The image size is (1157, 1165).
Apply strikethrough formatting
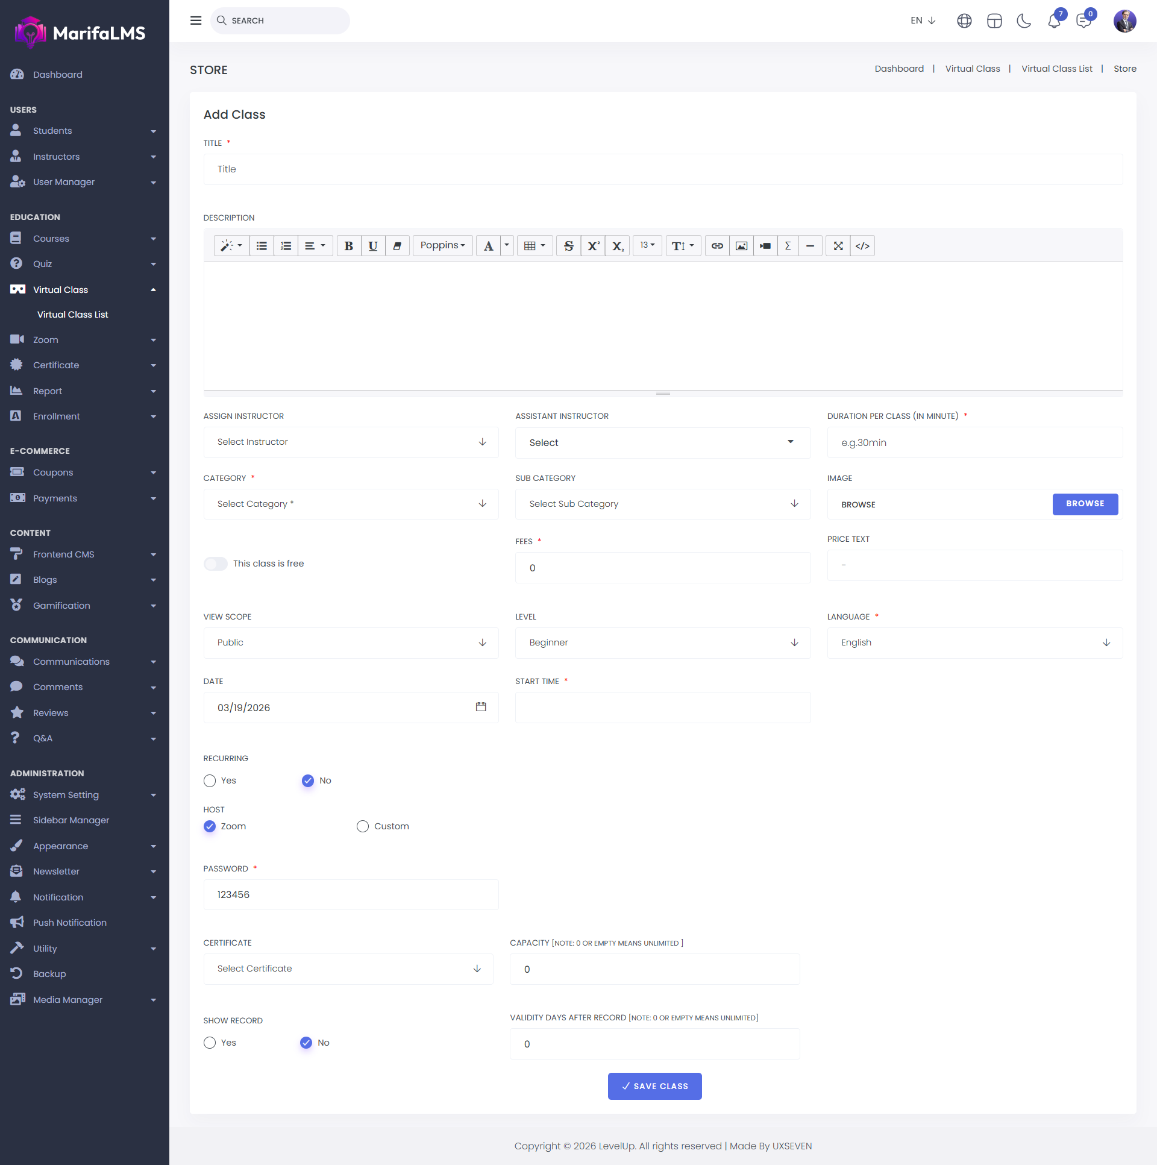(x=568, y=246)
